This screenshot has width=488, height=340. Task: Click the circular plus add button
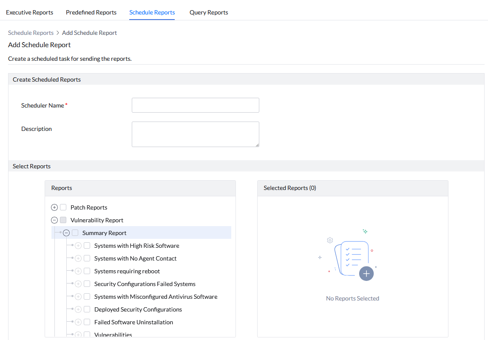(x=366, y=274)
